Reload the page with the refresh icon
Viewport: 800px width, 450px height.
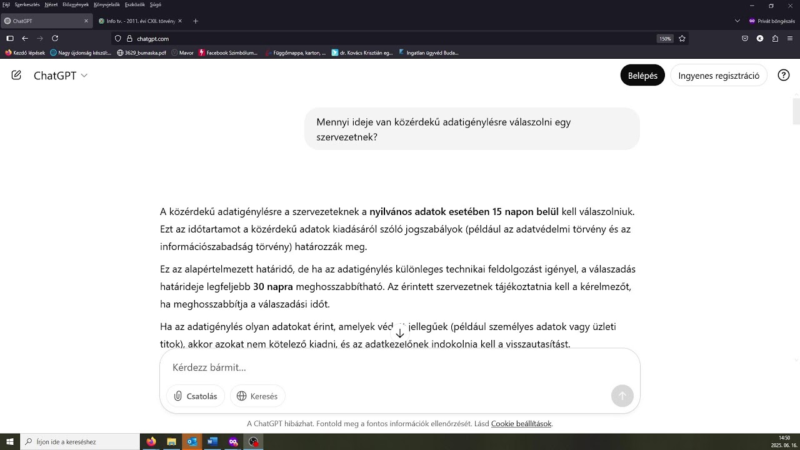coord(55,38)
